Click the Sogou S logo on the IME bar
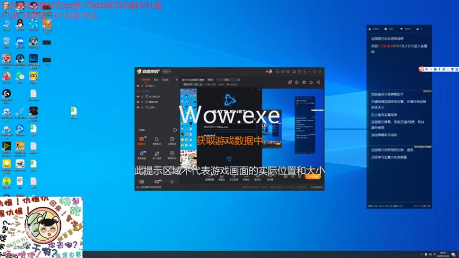This screenshot has width=459, height=258. tap(421, 69)
